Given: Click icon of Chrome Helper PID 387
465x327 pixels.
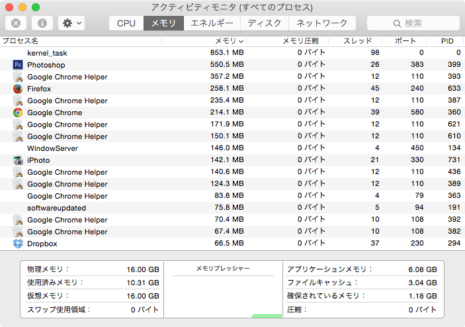Looking at the screenshot, I should point(18,101).
